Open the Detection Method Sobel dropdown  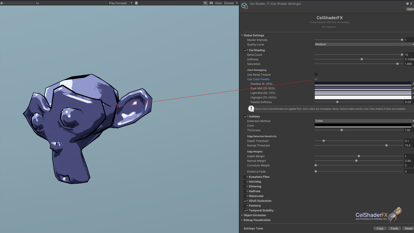pyautogui.click(x=364, y=121)
